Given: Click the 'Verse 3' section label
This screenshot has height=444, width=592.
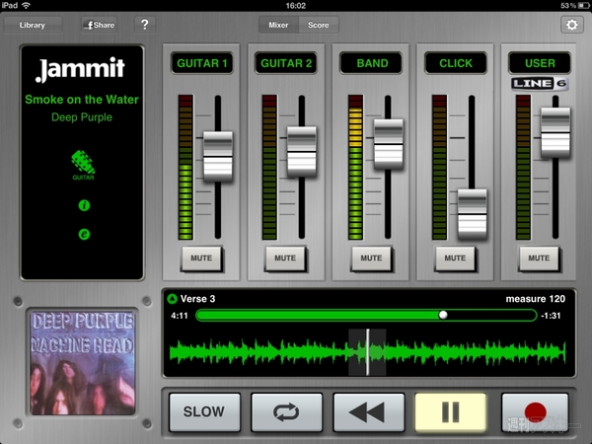Looking at the screenshot, I should 198,299.
